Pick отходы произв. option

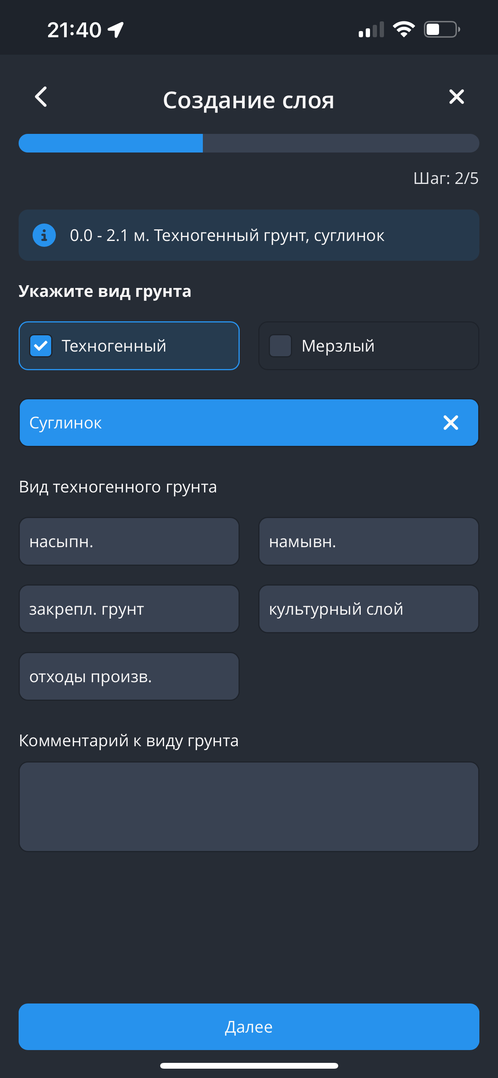point(129,676)
